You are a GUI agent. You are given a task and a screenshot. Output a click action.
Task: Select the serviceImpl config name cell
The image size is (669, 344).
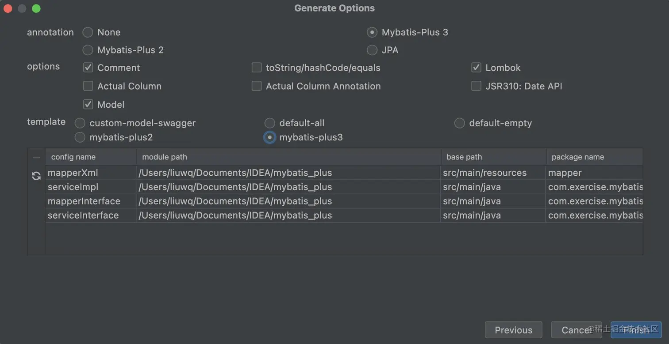(x=91, y=187)
